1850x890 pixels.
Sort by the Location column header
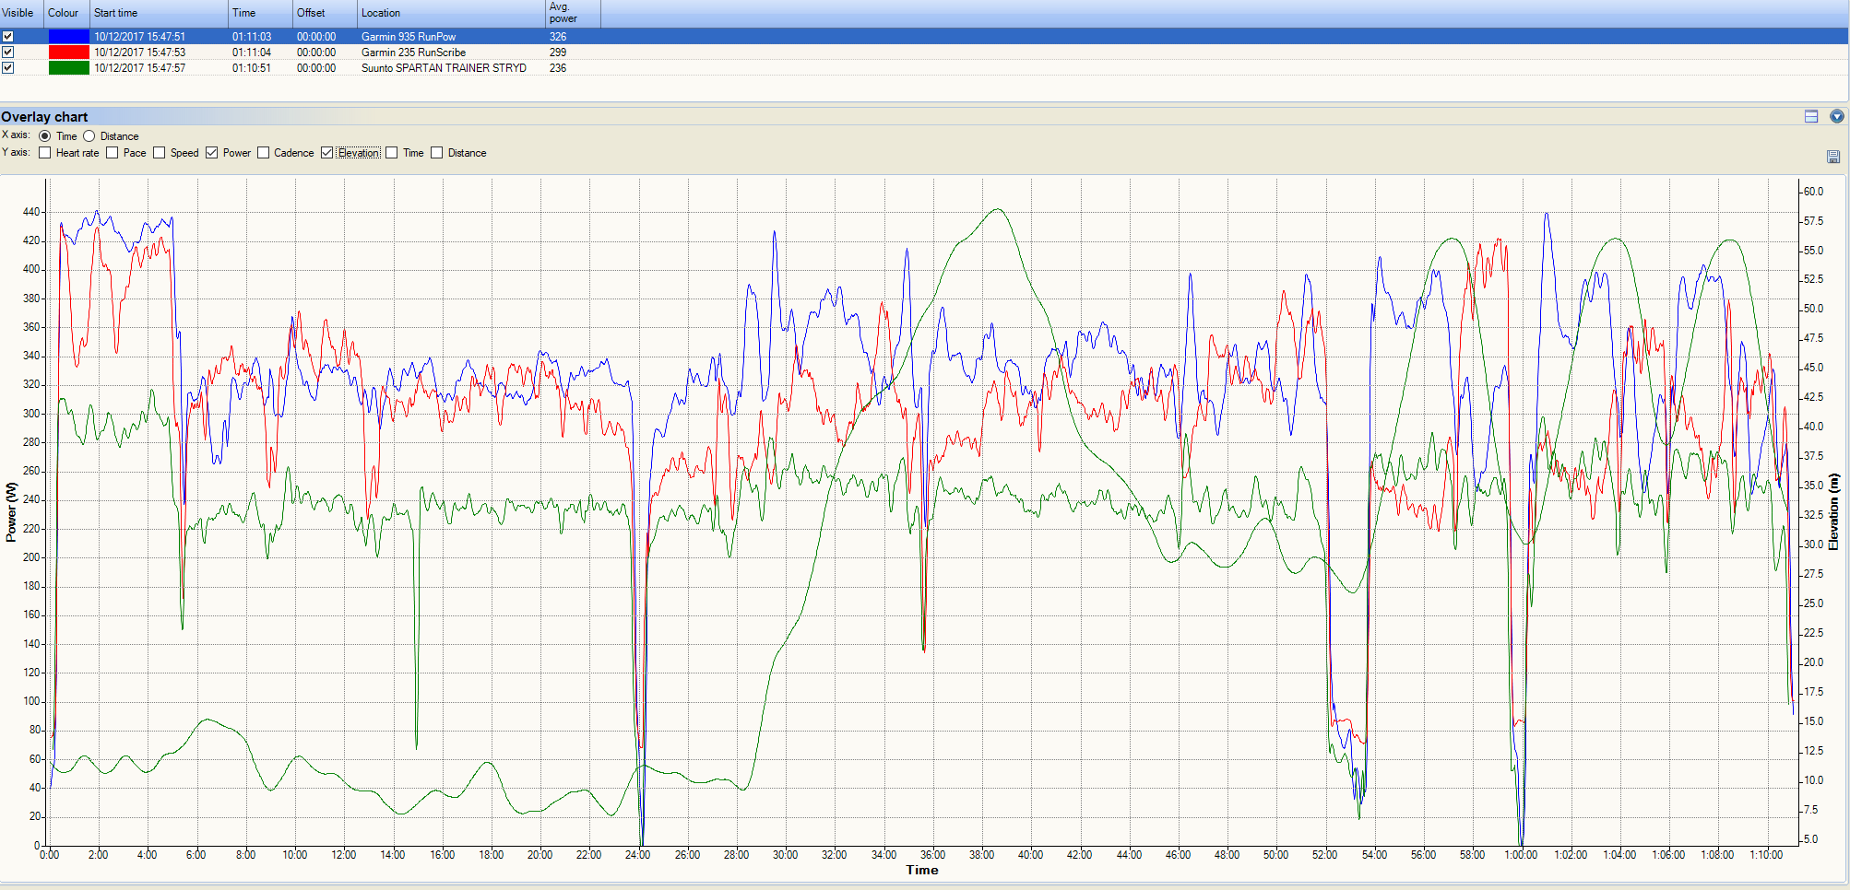point(451,13)
